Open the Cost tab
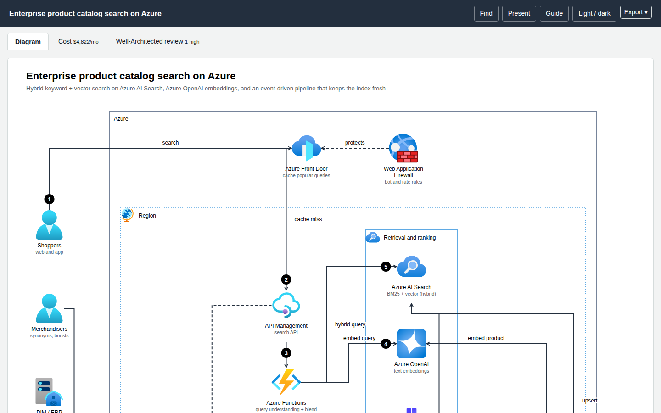The image size is (661, 413). 78,41
